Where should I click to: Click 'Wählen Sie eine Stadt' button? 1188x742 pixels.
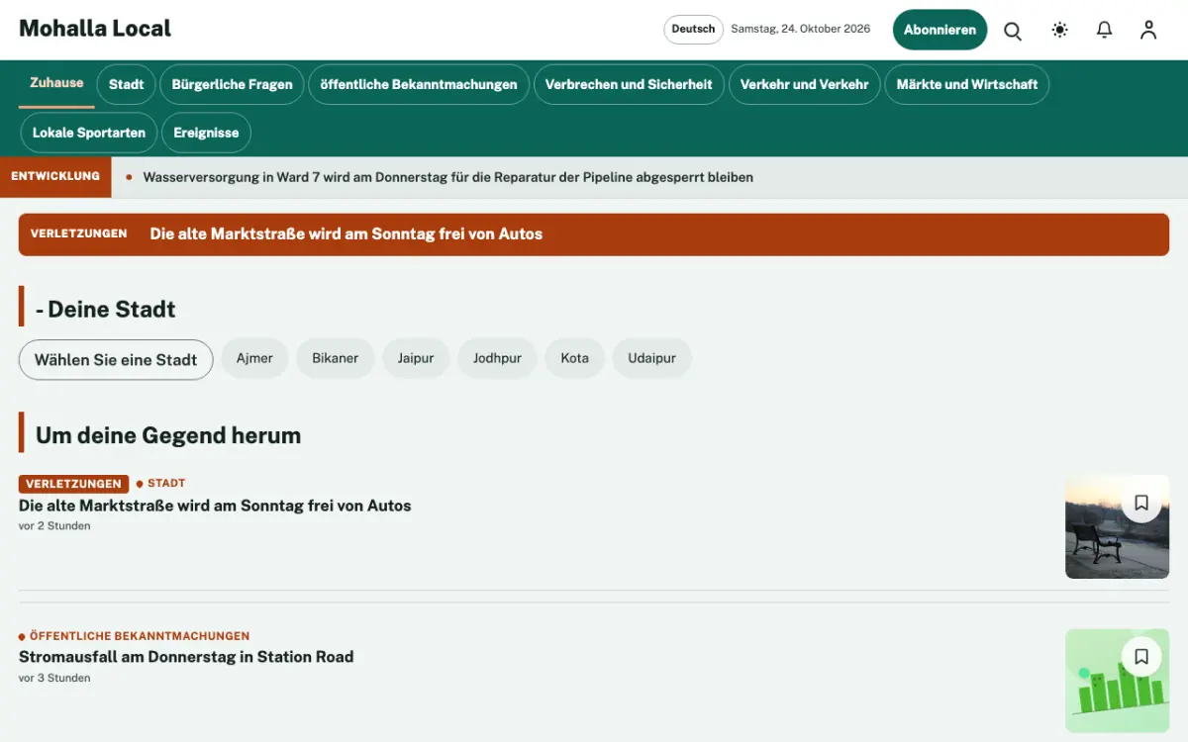[x=116, y=360]
